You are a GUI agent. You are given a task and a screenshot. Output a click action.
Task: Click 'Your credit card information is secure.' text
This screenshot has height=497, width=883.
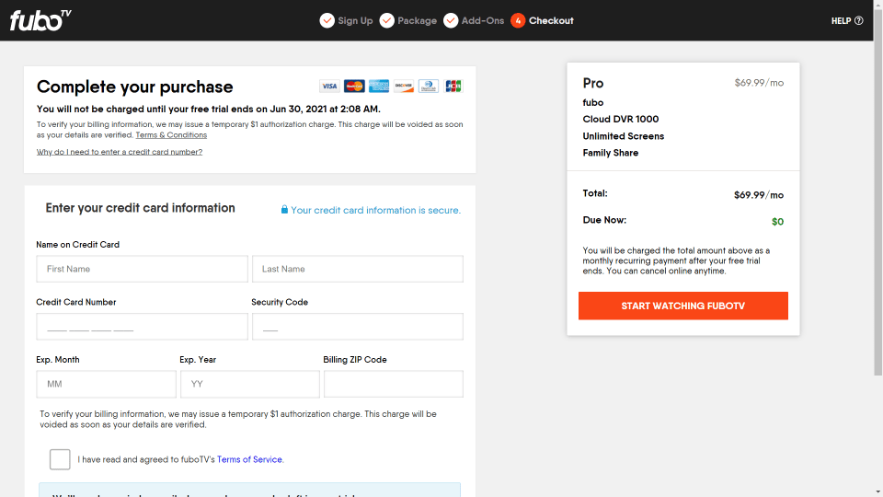[375, 210]
